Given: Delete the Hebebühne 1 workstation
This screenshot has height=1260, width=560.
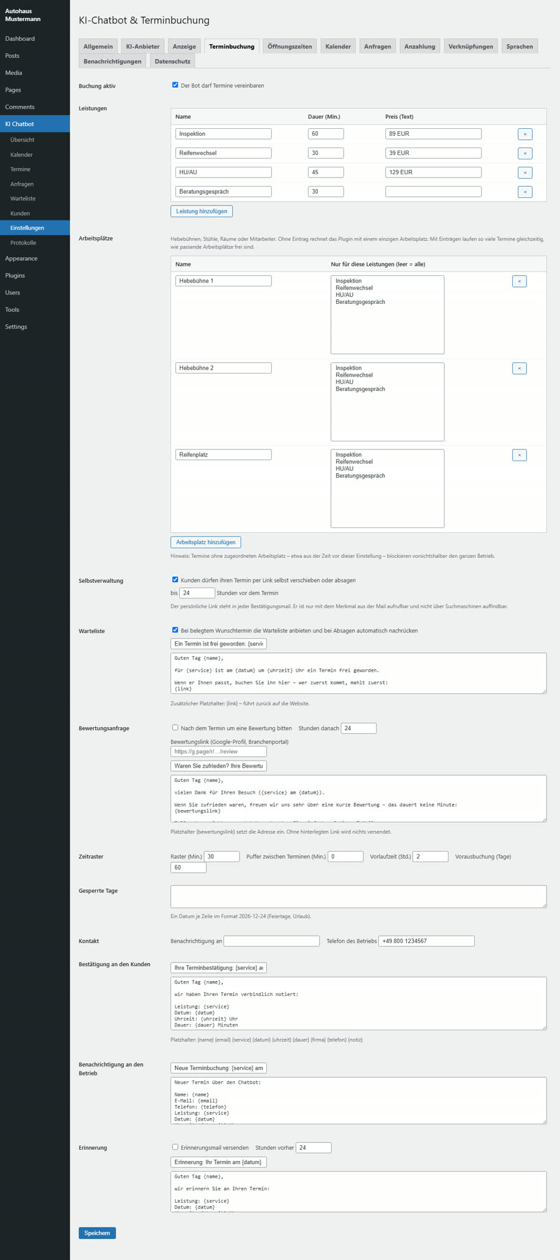Looking at the screenshot, I should pyautogui.click(x=519, y=281).
